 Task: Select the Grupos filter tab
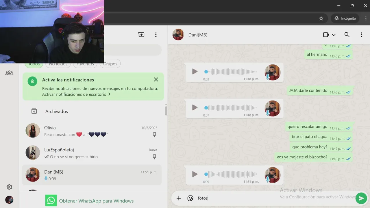(x=110, y=64)
